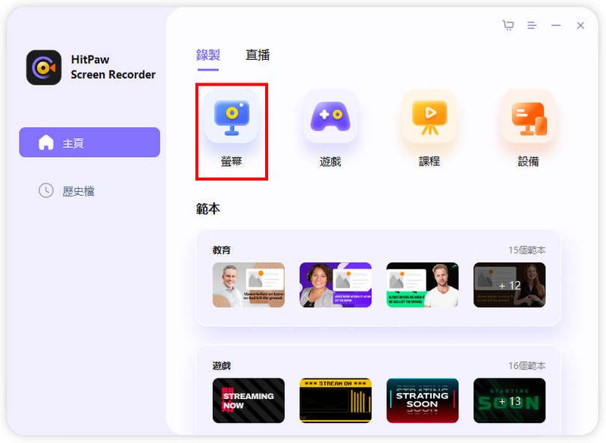Click the 15個範本 count label
Screen dimensions: 606x443
[526, 250]
